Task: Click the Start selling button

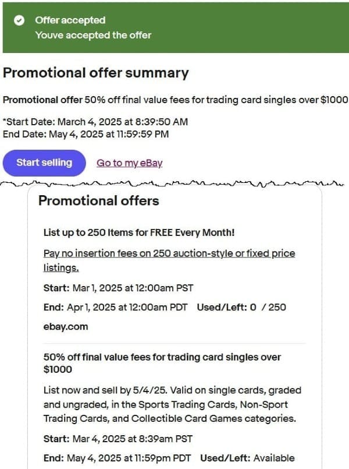Action: coord(44,163)
